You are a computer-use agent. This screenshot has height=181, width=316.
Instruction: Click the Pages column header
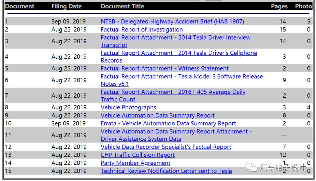(279, 6)
